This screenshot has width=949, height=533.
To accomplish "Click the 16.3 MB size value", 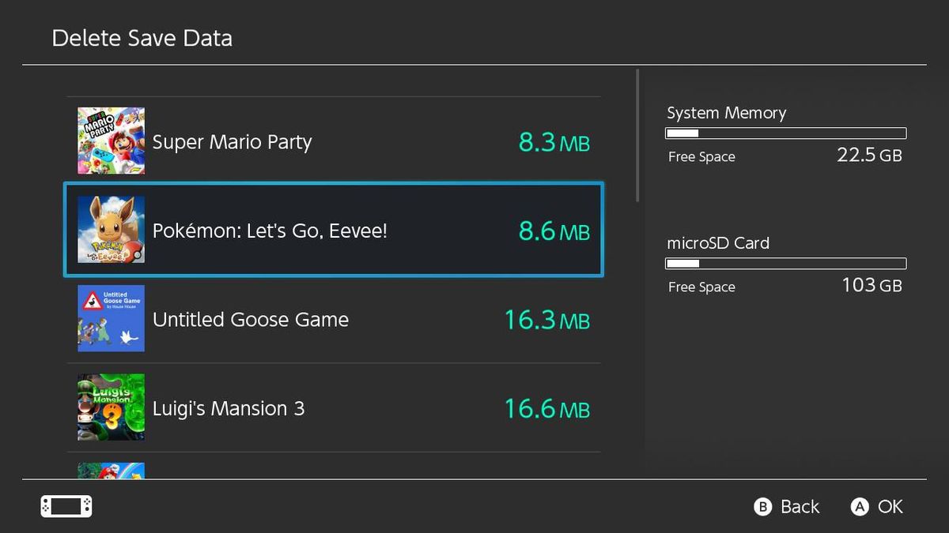I will [547, 320].
